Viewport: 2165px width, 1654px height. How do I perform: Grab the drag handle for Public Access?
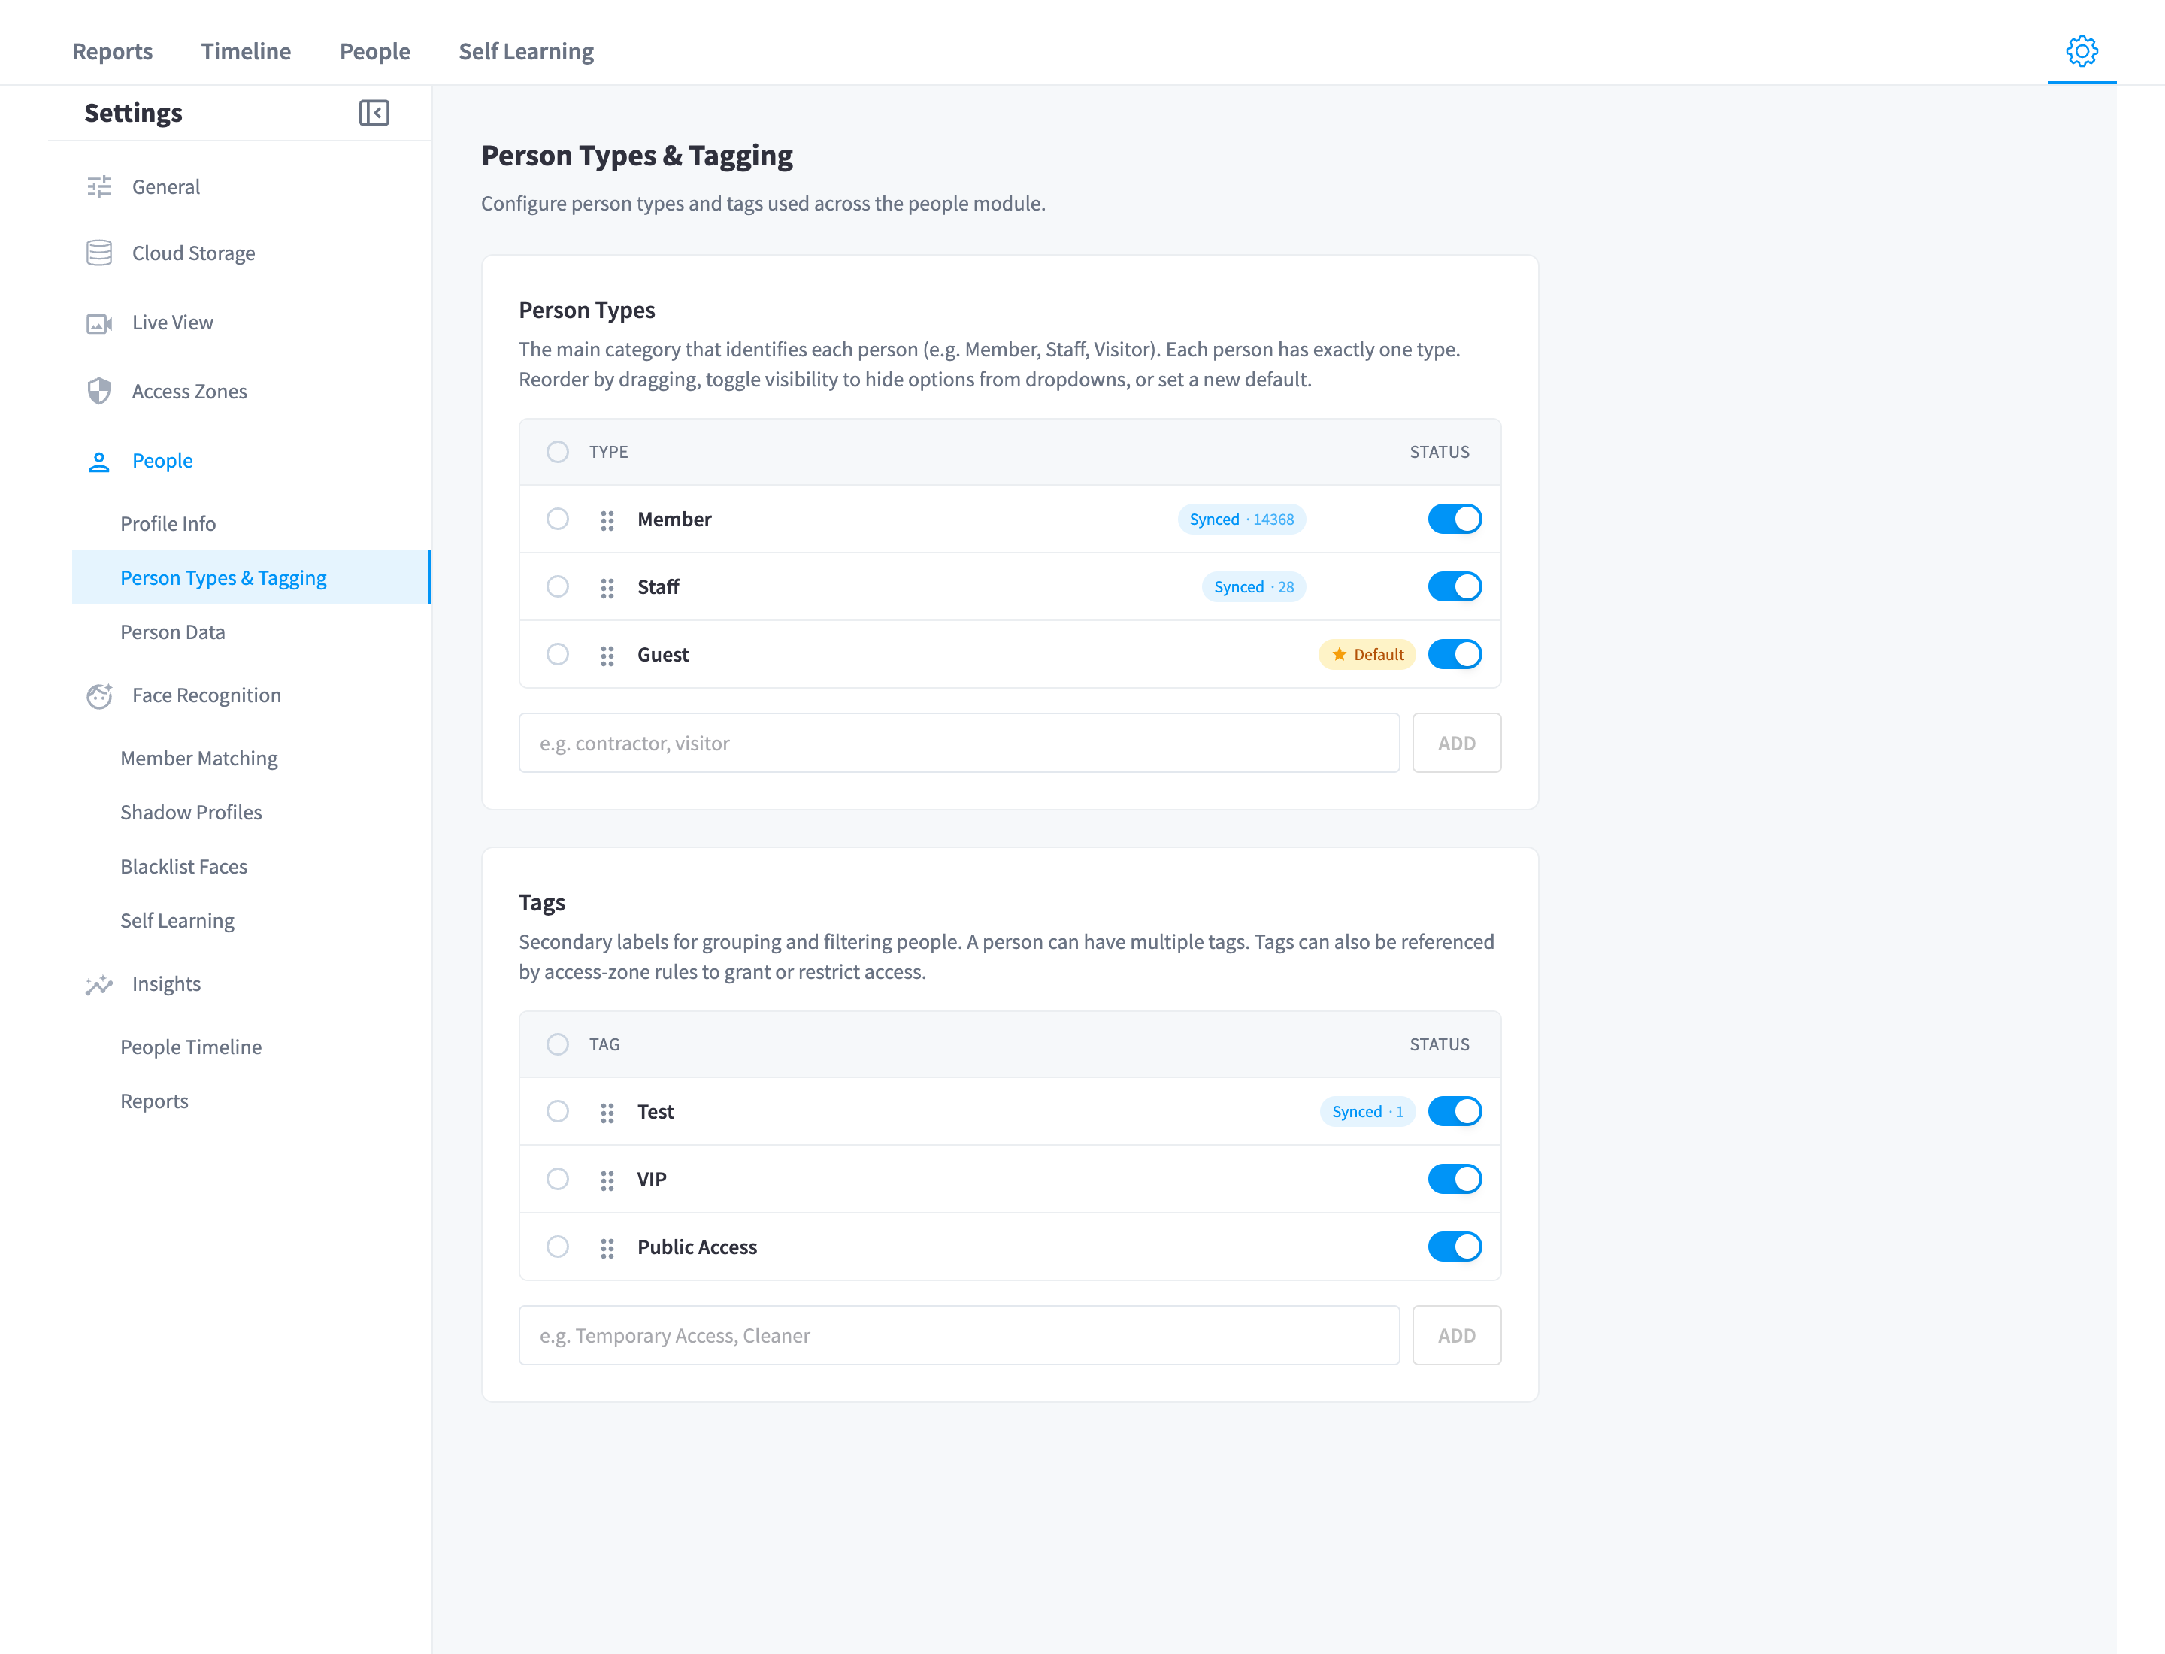pos(607,1248)
